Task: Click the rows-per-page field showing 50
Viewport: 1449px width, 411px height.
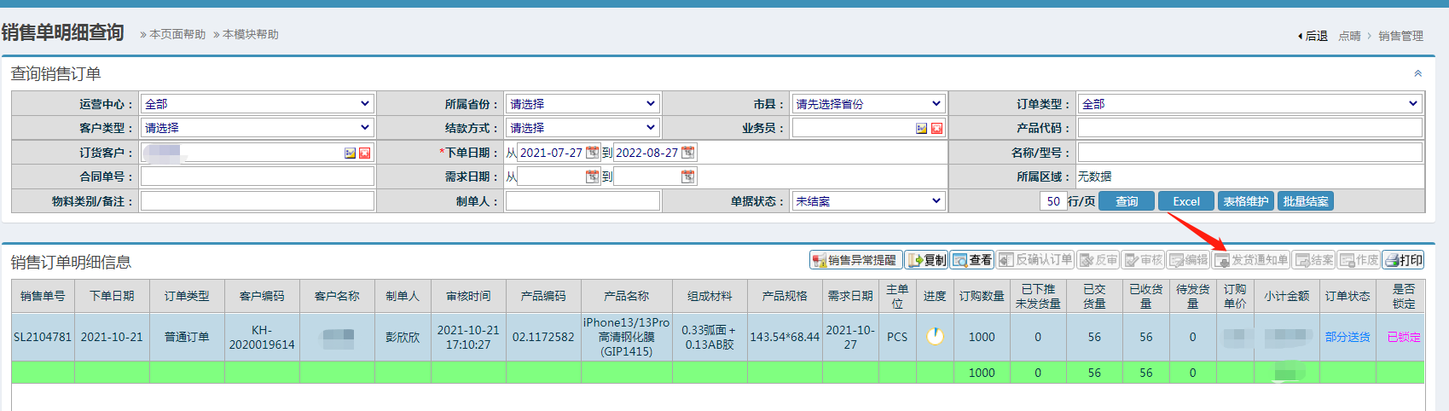Action: pyautogui.click(x=1052, y=201)
